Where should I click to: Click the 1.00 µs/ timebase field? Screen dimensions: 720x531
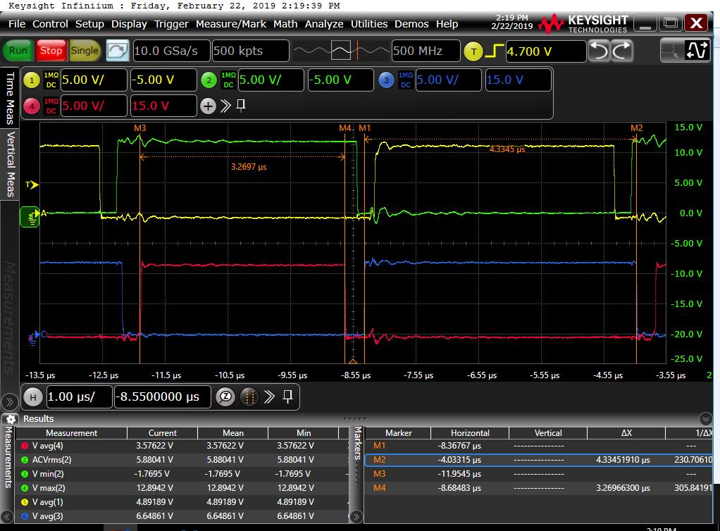79,396
